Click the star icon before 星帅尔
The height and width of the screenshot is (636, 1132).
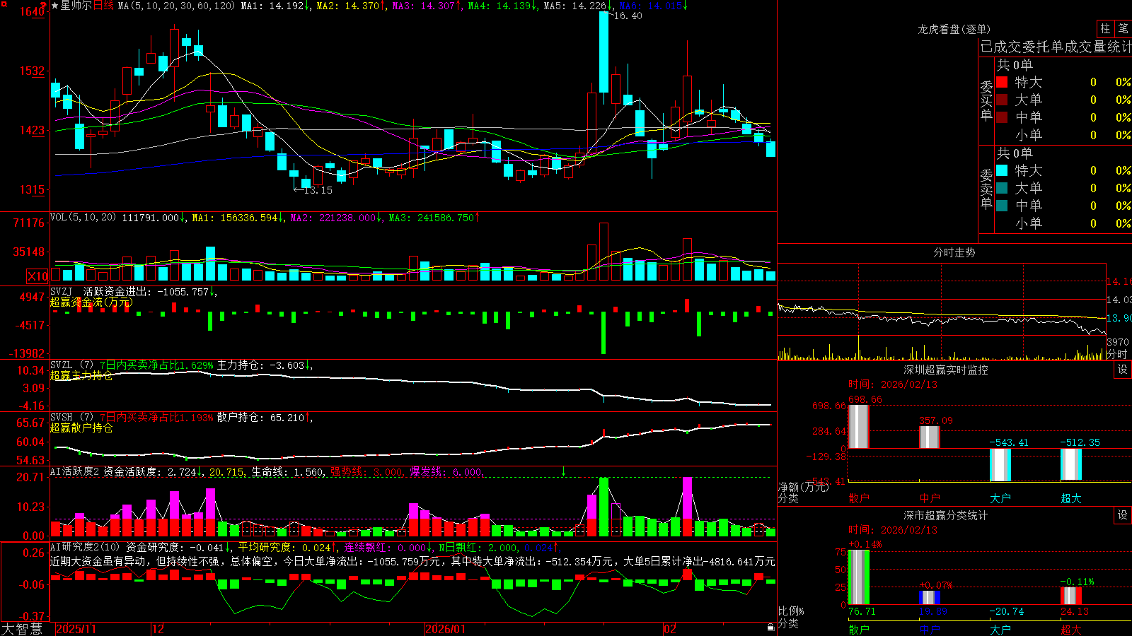tap(54, 6)
